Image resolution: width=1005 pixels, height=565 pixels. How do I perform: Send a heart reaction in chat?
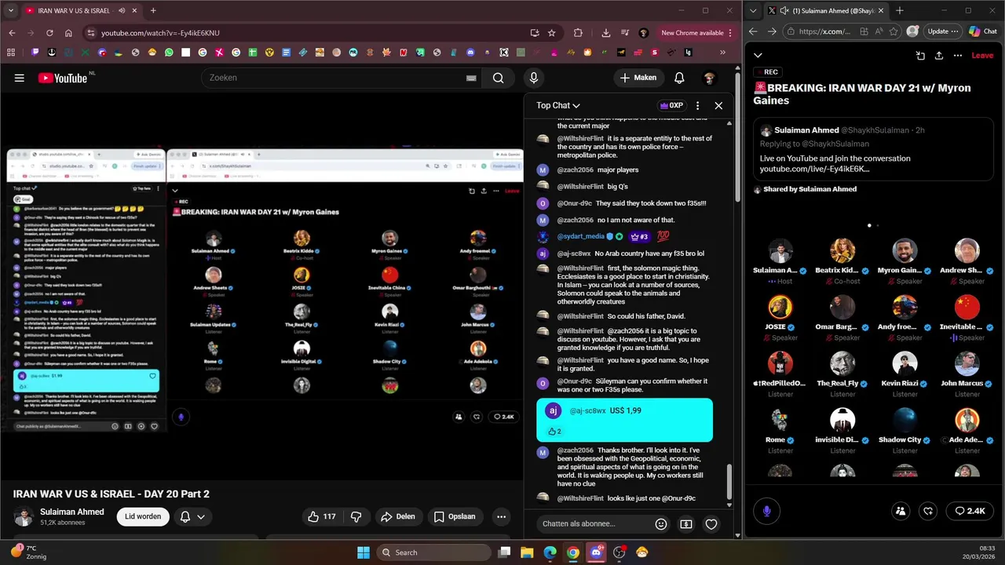point(711,523)
